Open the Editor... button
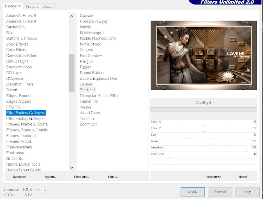The height and width of the screenshot is (199, 263). pos(113,177)
